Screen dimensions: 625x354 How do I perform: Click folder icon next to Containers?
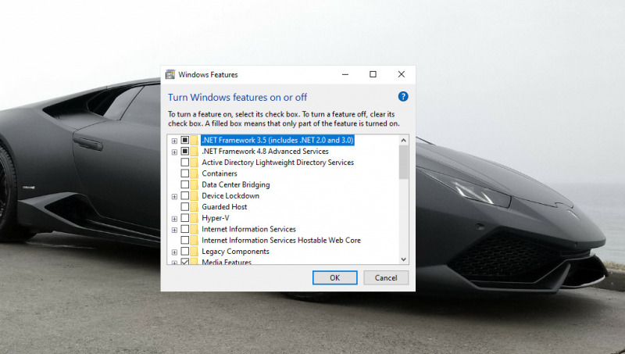click(194, 173)
